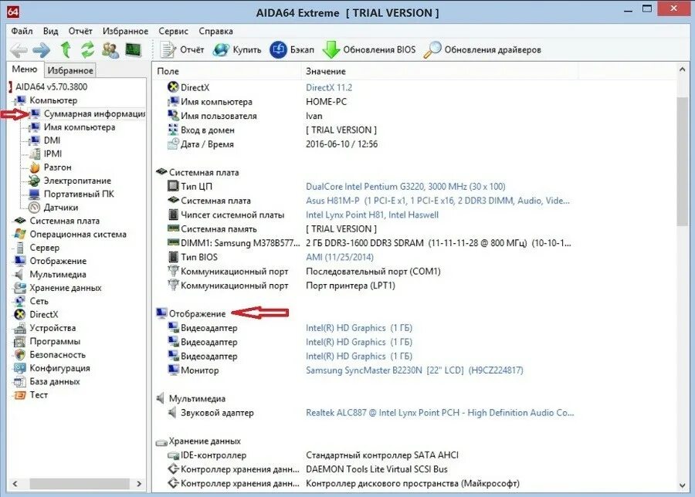Click Samsung SyncMaster B2230N monitor link
The height and width of the screenshot is (497, 695).
tap(415, 370)
